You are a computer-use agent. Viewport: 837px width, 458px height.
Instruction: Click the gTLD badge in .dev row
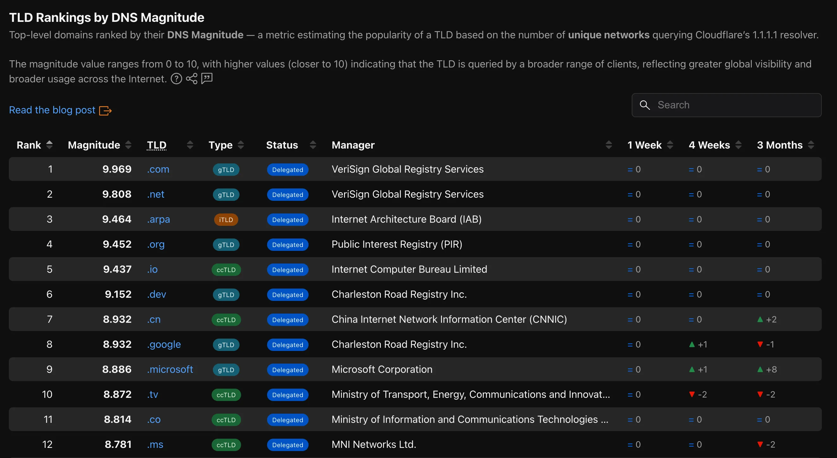226,295
